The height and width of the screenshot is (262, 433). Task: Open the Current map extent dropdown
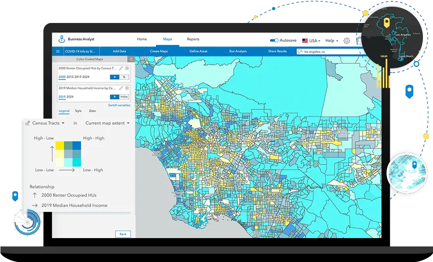click(107, 123)
